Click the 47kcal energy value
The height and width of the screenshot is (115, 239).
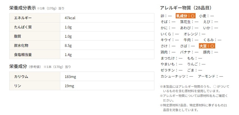(70, 18)
